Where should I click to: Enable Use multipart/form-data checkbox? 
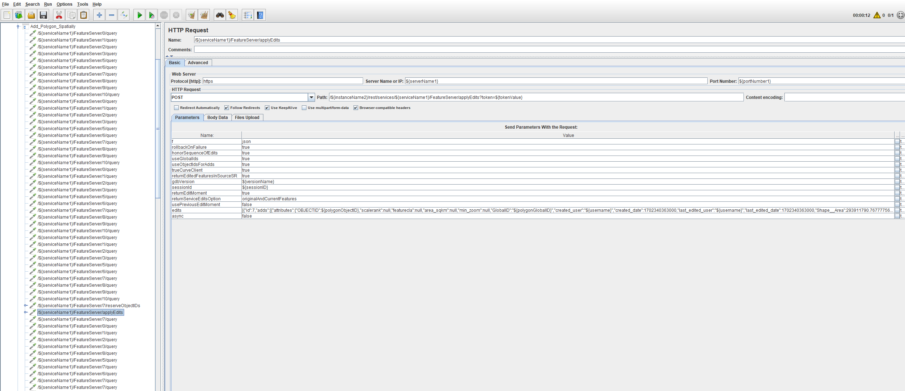[x=304, y=108]
